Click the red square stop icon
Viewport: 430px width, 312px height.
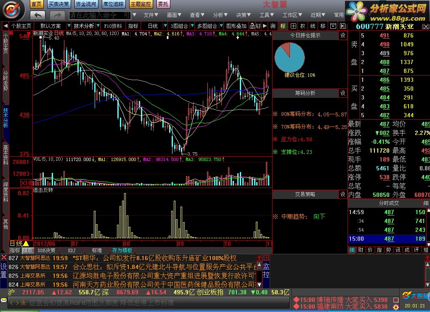coord(396,300)
